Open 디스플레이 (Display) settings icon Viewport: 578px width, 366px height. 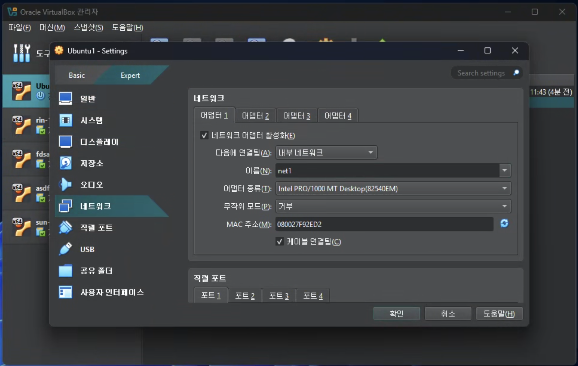point(66,142)
